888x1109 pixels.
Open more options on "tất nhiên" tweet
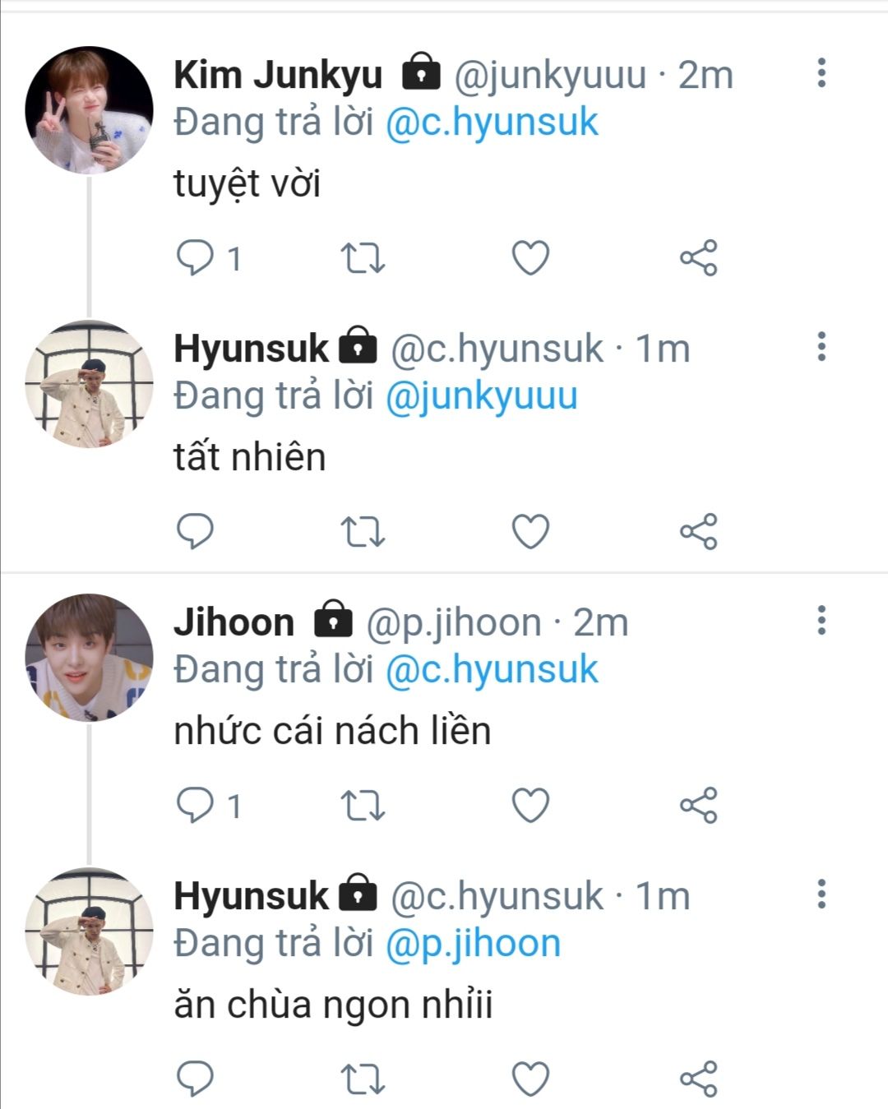pyautogui.click(x=821, y=347)
